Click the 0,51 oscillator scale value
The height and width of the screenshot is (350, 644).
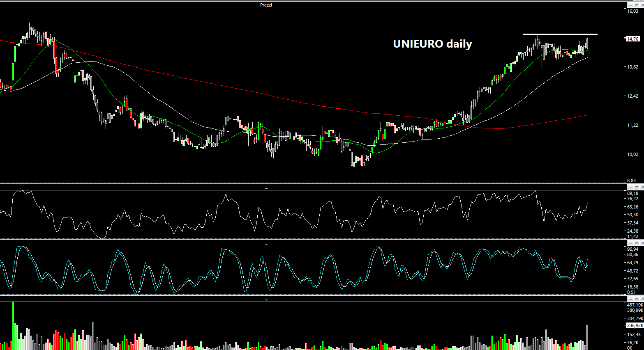(631, 292)
